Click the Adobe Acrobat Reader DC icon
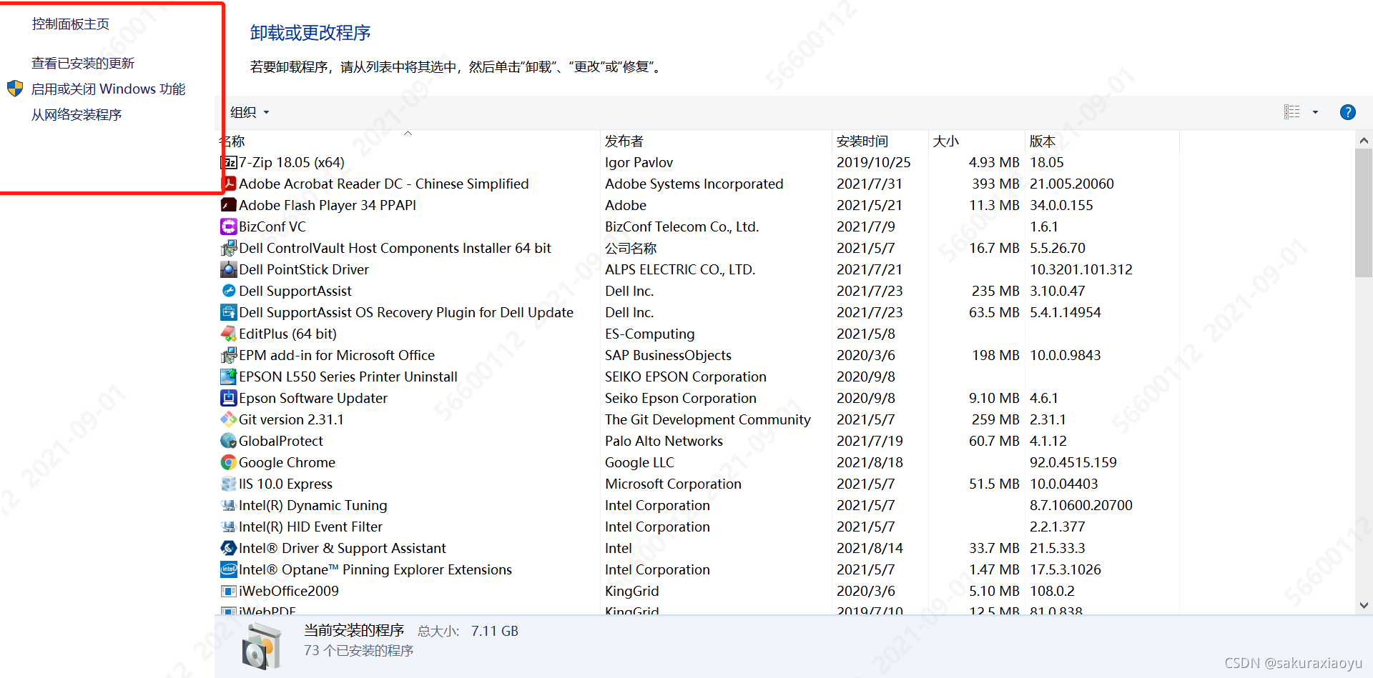 229,184
